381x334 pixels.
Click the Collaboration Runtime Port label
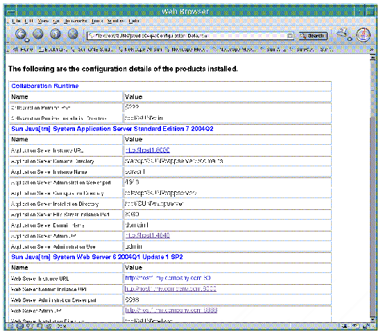(40, 107)
